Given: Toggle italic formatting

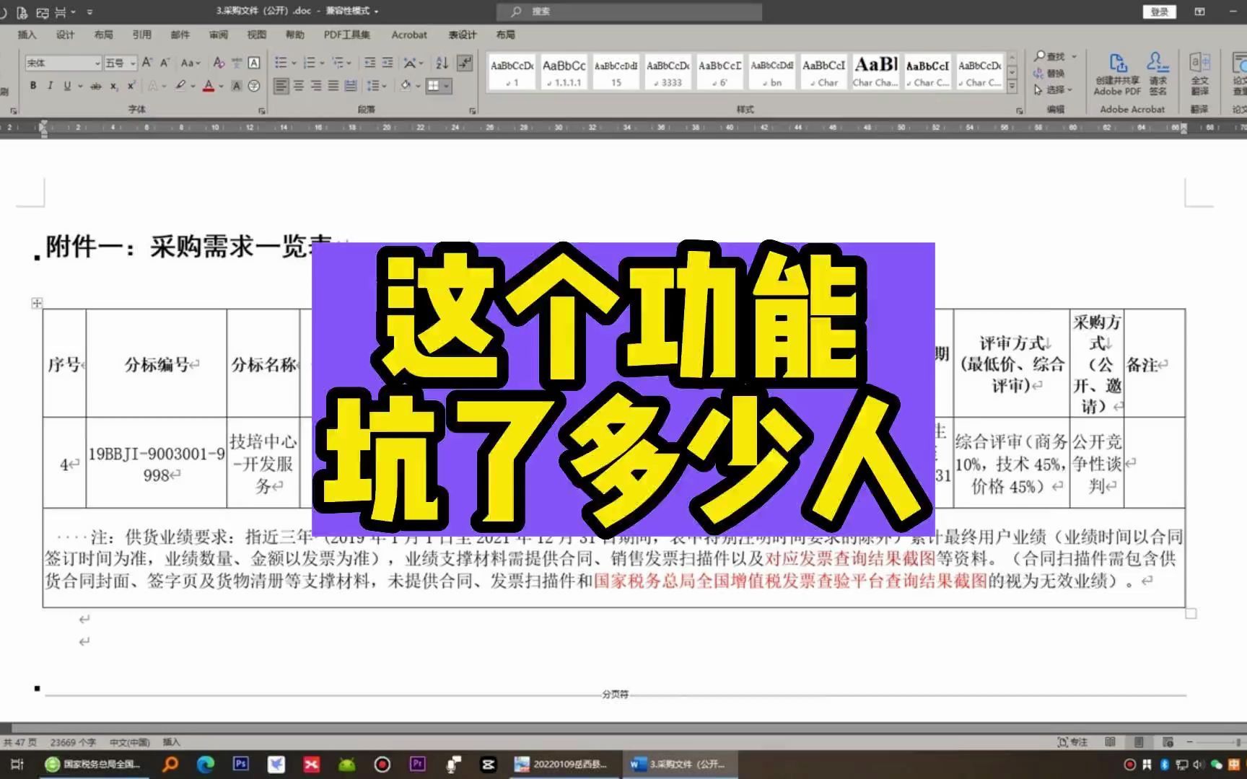Looking at the screenshot, I should click(x=50, y=84).
